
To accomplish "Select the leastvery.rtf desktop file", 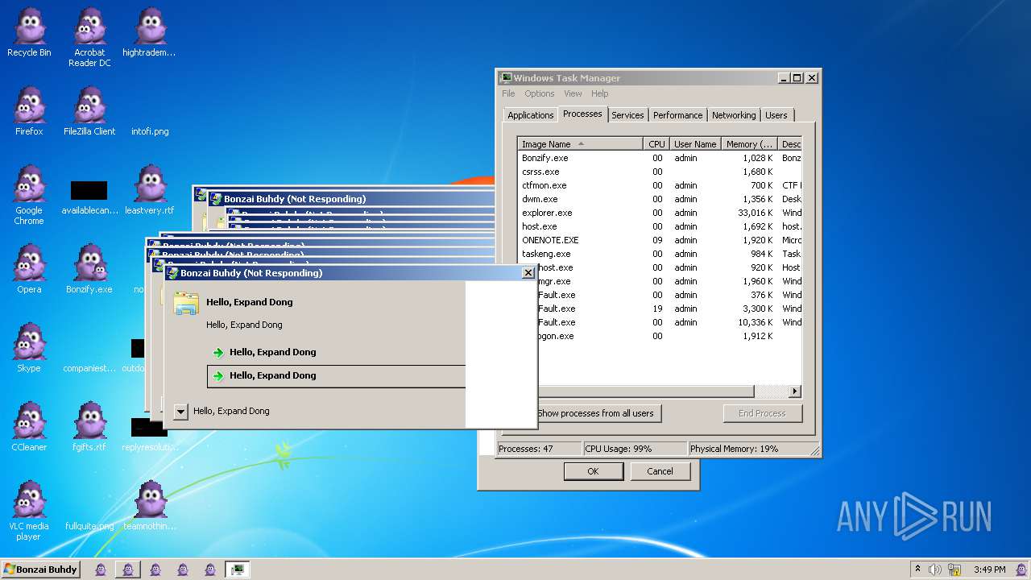I will point(150,190).
